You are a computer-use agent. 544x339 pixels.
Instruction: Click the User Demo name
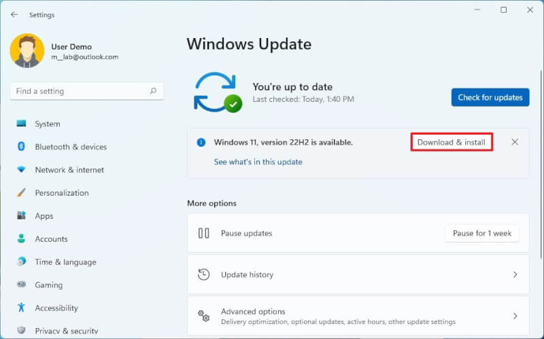71,46
